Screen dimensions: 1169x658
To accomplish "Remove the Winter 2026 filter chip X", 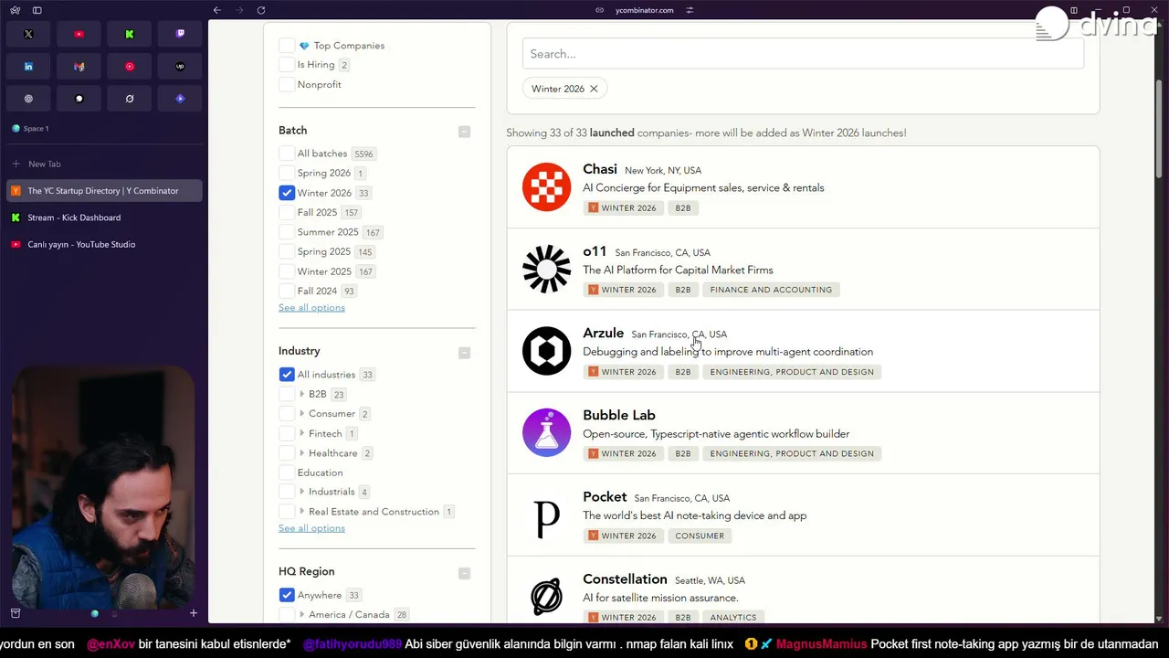I will [594, 89].
